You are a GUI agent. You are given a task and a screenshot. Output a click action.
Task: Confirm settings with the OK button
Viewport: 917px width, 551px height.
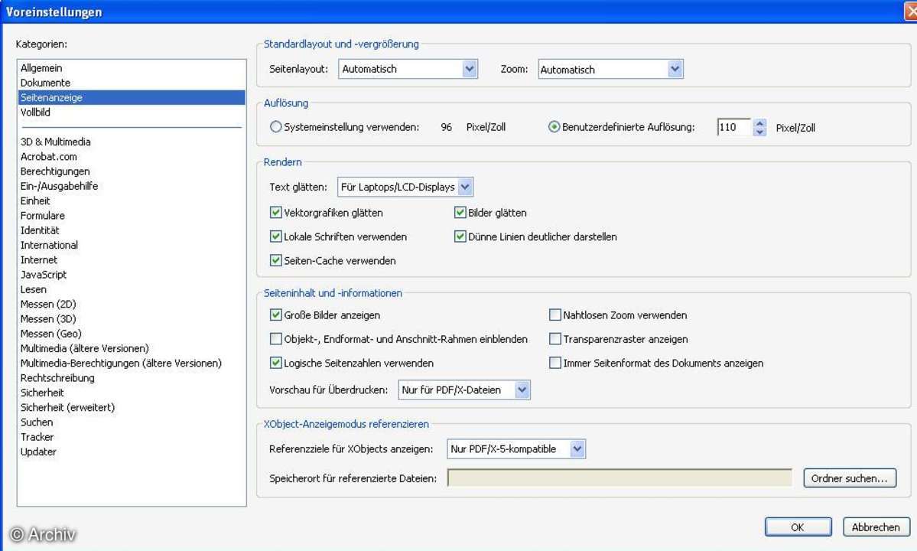tap(798, 527)
